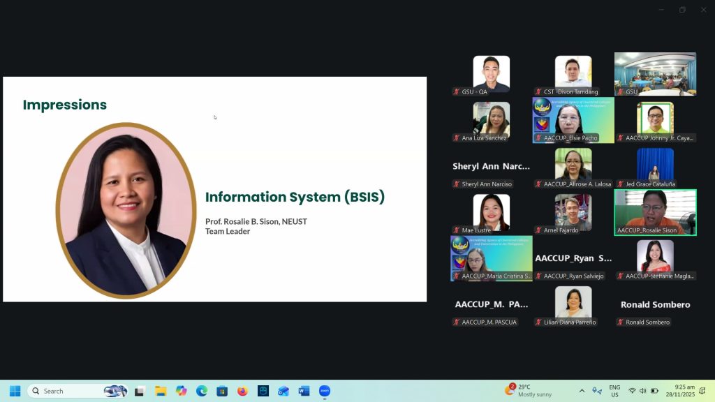Open Firefox from the taskbar
This screenshot has width=715, height=402.
(x=242, y=391)
